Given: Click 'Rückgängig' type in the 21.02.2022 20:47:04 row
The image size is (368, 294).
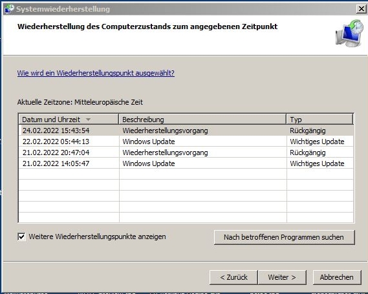Looking at the screenshot, I should [x=307, y=152].
